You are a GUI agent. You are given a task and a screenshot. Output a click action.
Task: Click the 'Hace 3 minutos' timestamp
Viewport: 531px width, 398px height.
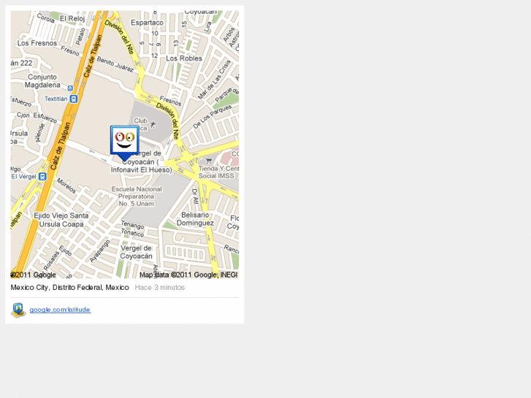[x=160, y=287]
